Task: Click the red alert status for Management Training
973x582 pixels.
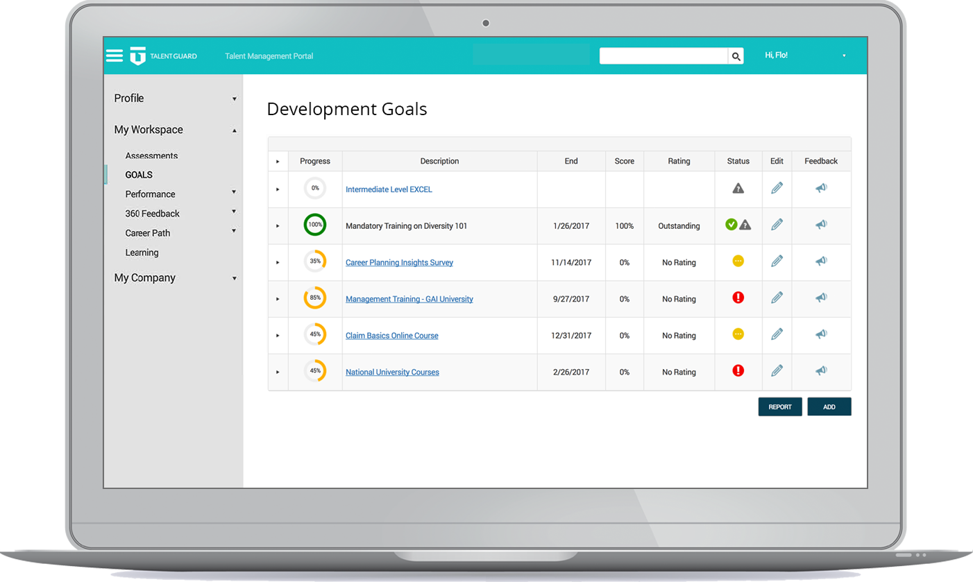Action: point(738,298)
